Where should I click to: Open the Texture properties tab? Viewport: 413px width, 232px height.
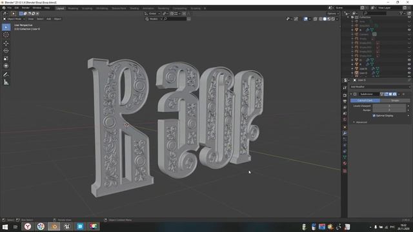tap(345, 171)
